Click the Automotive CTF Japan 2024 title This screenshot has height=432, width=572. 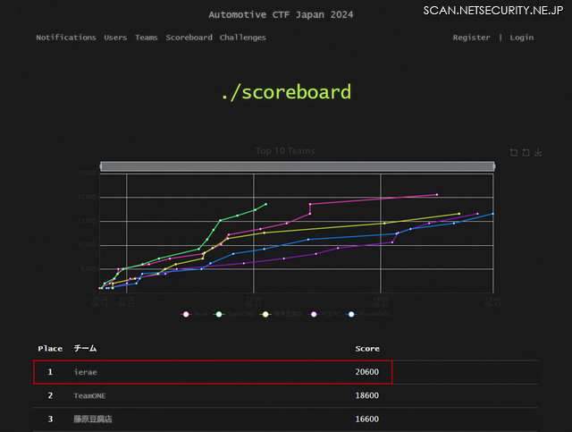pos(280,14)
